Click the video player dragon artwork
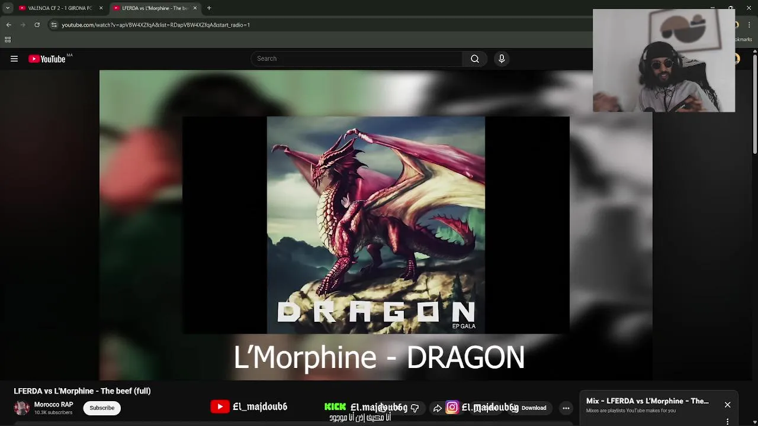The image size is (758, 426). click(x=376, y=225)
